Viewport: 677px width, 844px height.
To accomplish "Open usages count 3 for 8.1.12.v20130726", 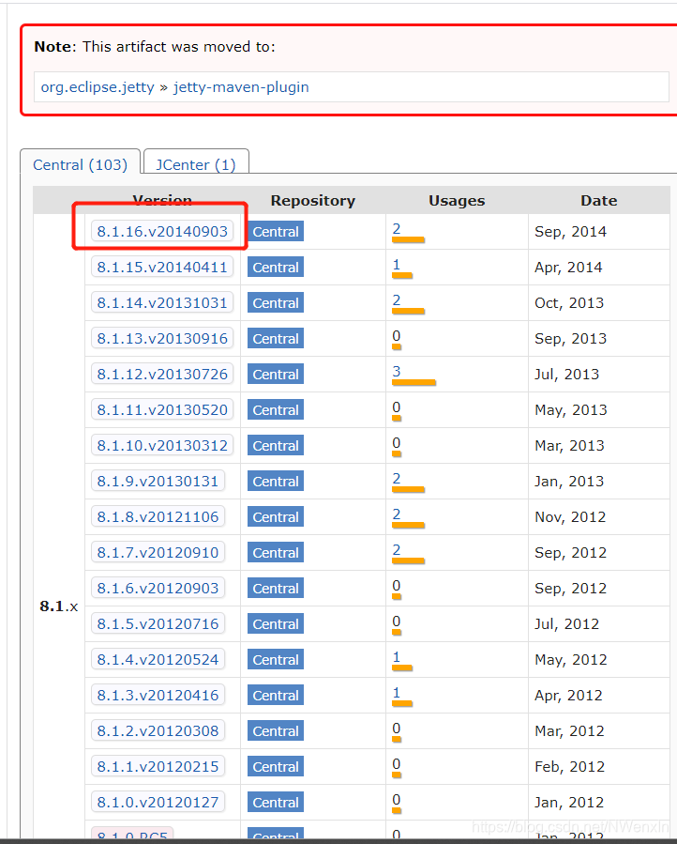I will click(397, 372).
